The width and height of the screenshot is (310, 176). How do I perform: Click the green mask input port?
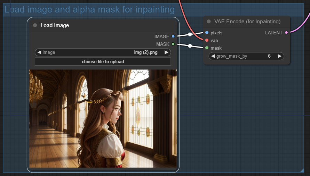[x=207, y=48]
